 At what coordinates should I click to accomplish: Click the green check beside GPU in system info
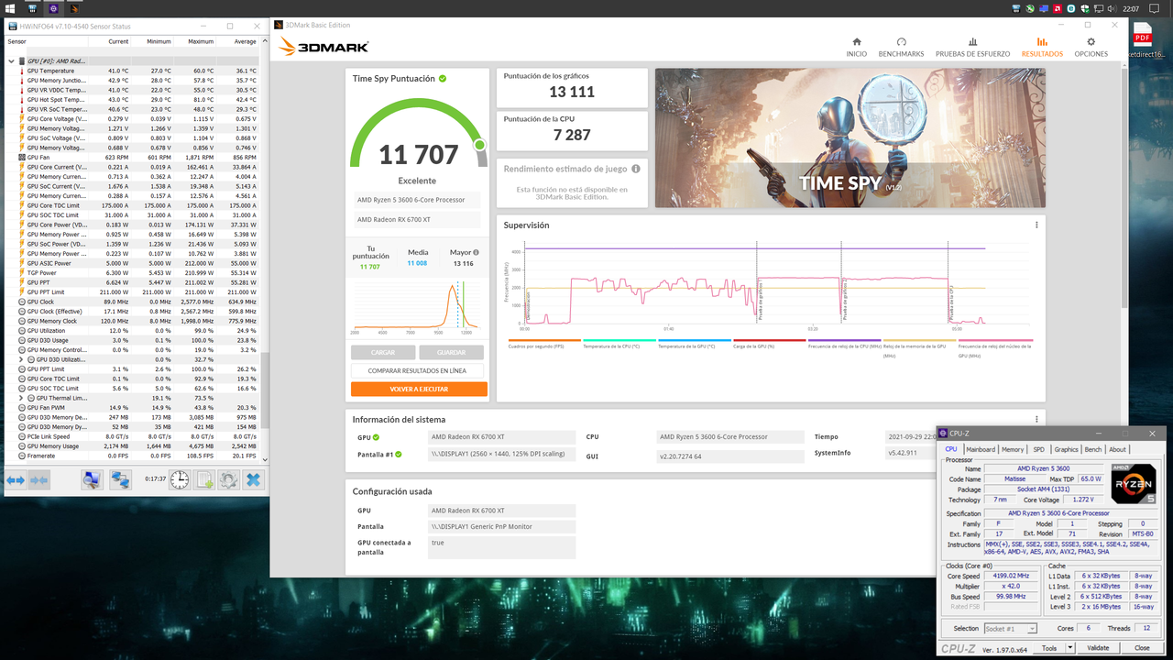coord(376,437)
